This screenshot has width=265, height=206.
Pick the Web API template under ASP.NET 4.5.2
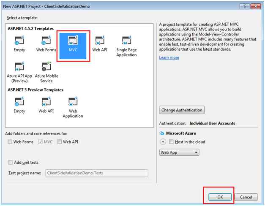click(x=100, y=44)
